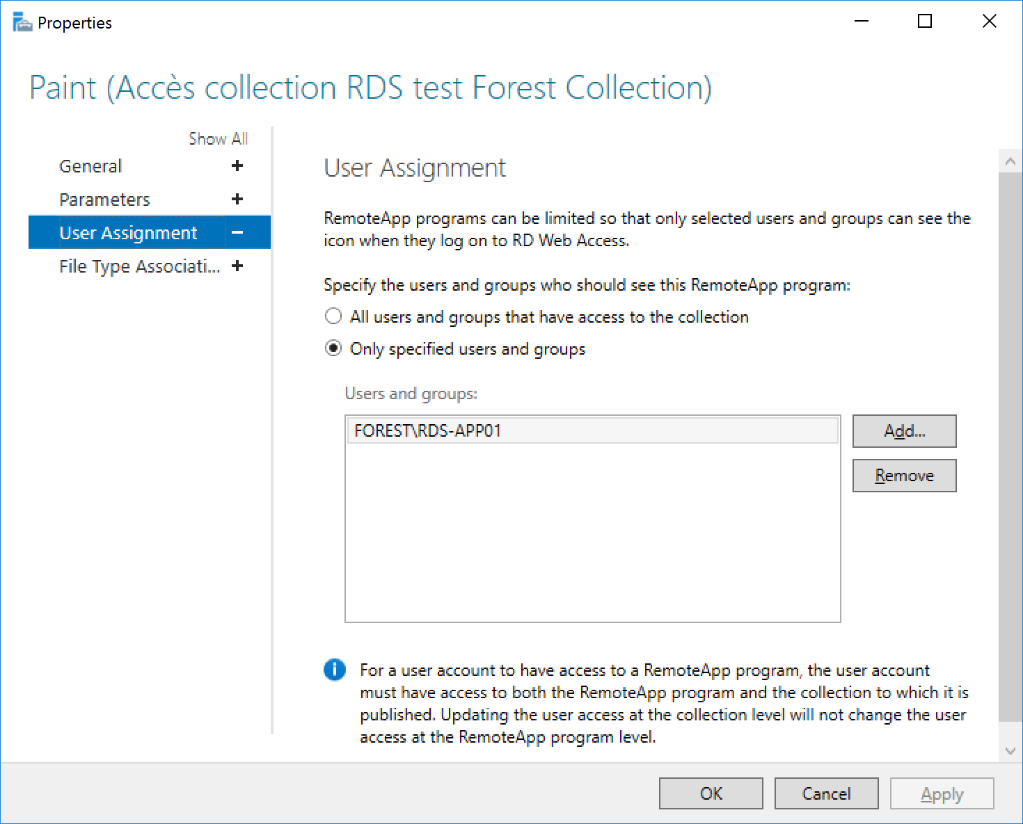Click the Show All link
Image resolution: width=1023 pixels, height=824 pixels.
[x=219, y=138]
